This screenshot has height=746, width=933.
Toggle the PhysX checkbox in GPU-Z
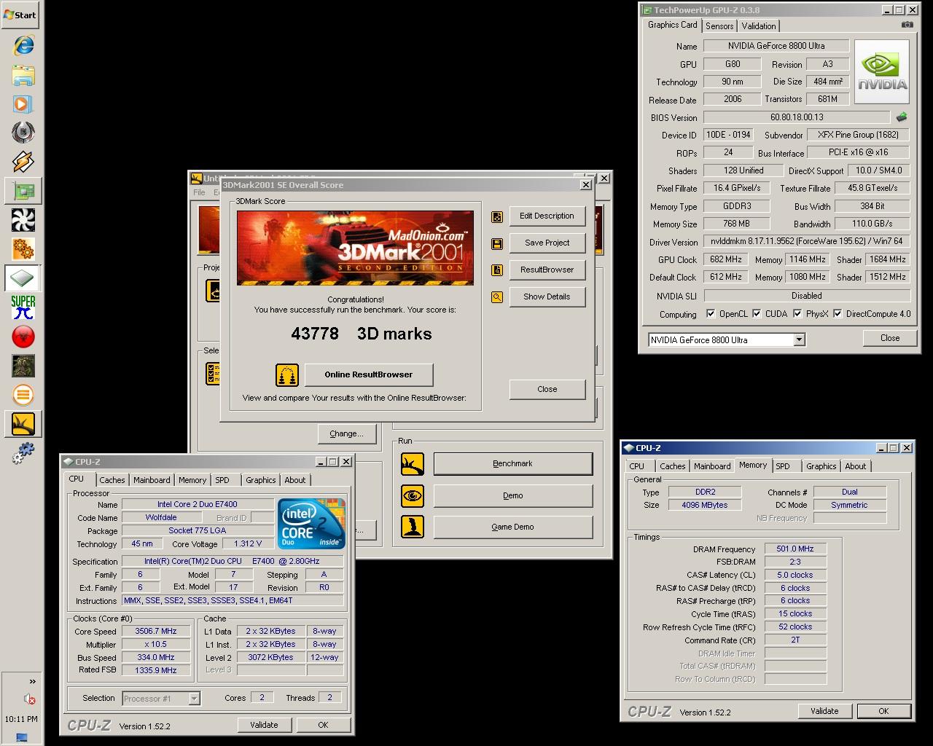(798, 314)
